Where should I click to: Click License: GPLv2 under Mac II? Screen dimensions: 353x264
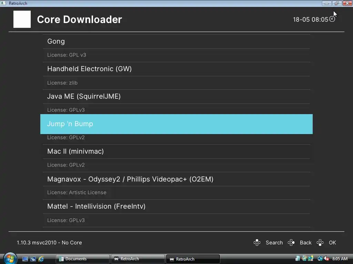coord(66,165)
